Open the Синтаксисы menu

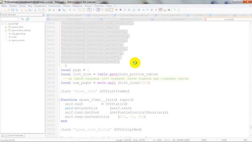pyautogui.click(x=54, y=6)
